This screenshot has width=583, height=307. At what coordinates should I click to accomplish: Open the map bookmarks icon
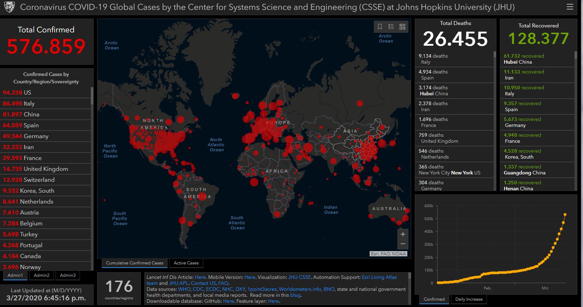380,27
